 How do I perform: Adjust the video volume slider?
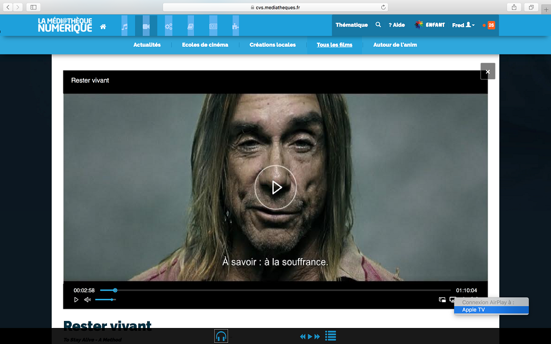105,300
